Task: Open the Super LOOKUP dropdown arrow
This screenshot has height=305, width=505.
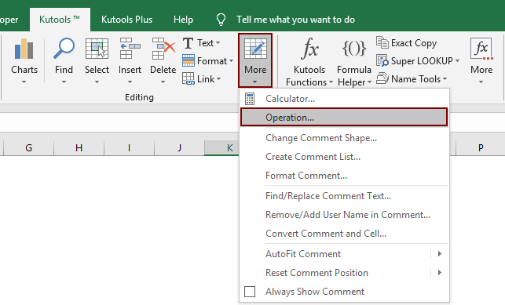Action: (x=457, y=60)
